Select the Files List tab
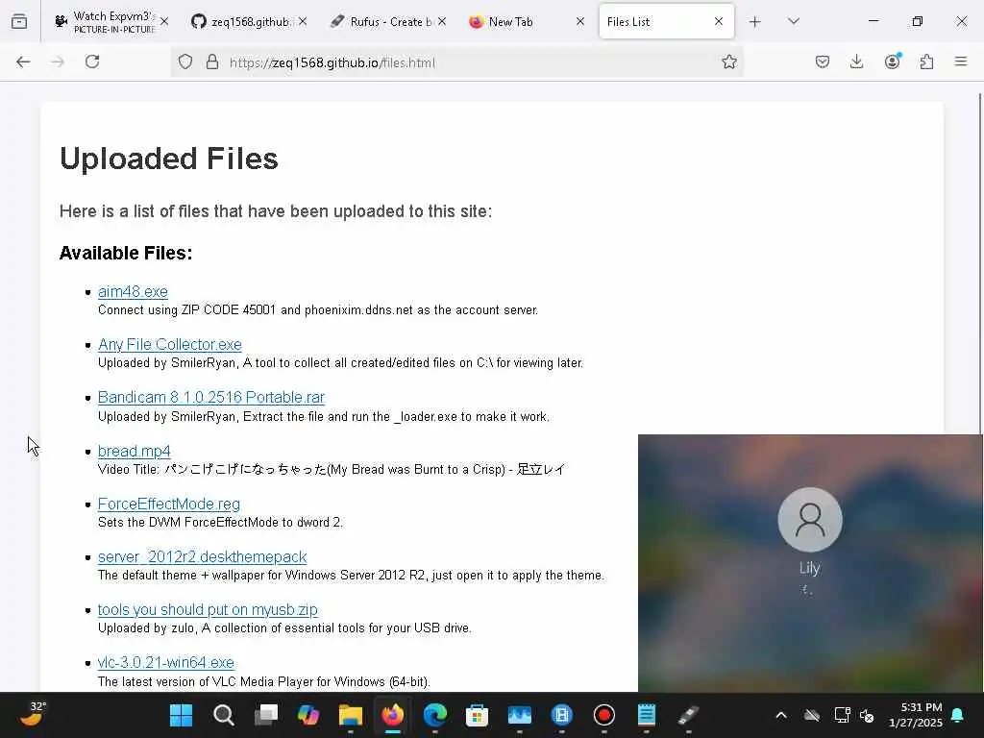The image size is (984, 738). click(x=667, y=22)
